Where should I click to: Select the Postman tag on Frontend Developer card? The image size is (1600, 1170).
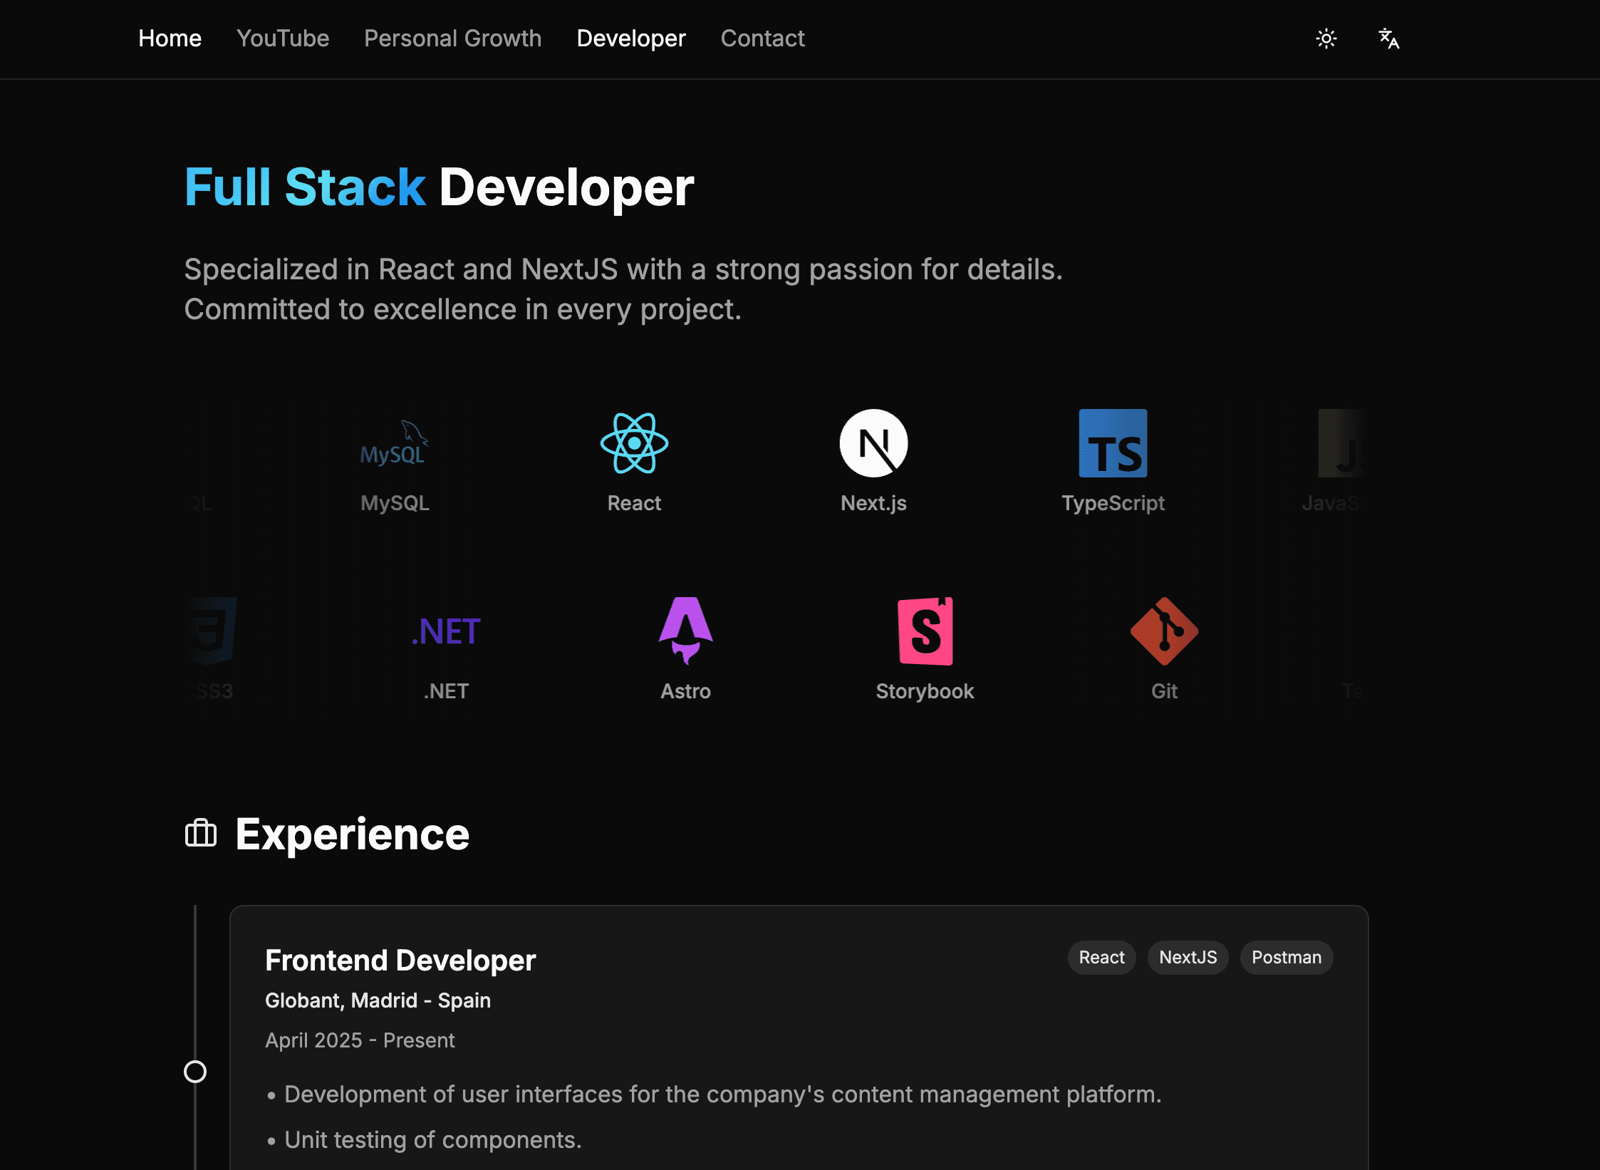[1287, 957]
